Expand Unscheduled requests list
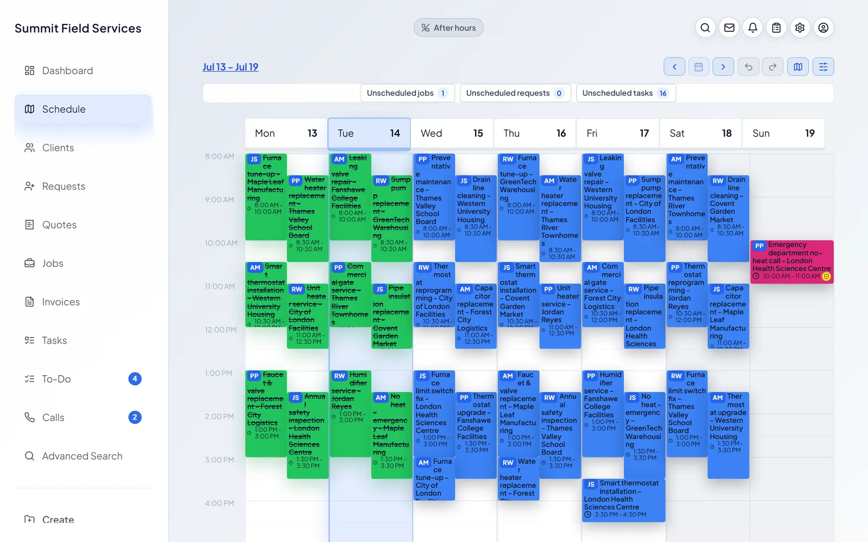868x542 pixels. 515,93
